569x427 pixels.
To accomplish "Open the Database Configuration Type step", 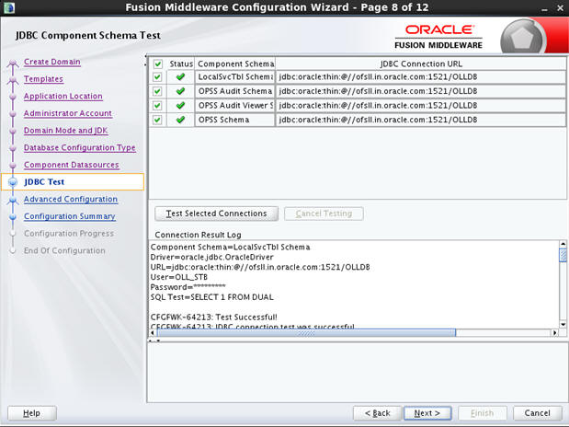I will click(x=80, y=147).
